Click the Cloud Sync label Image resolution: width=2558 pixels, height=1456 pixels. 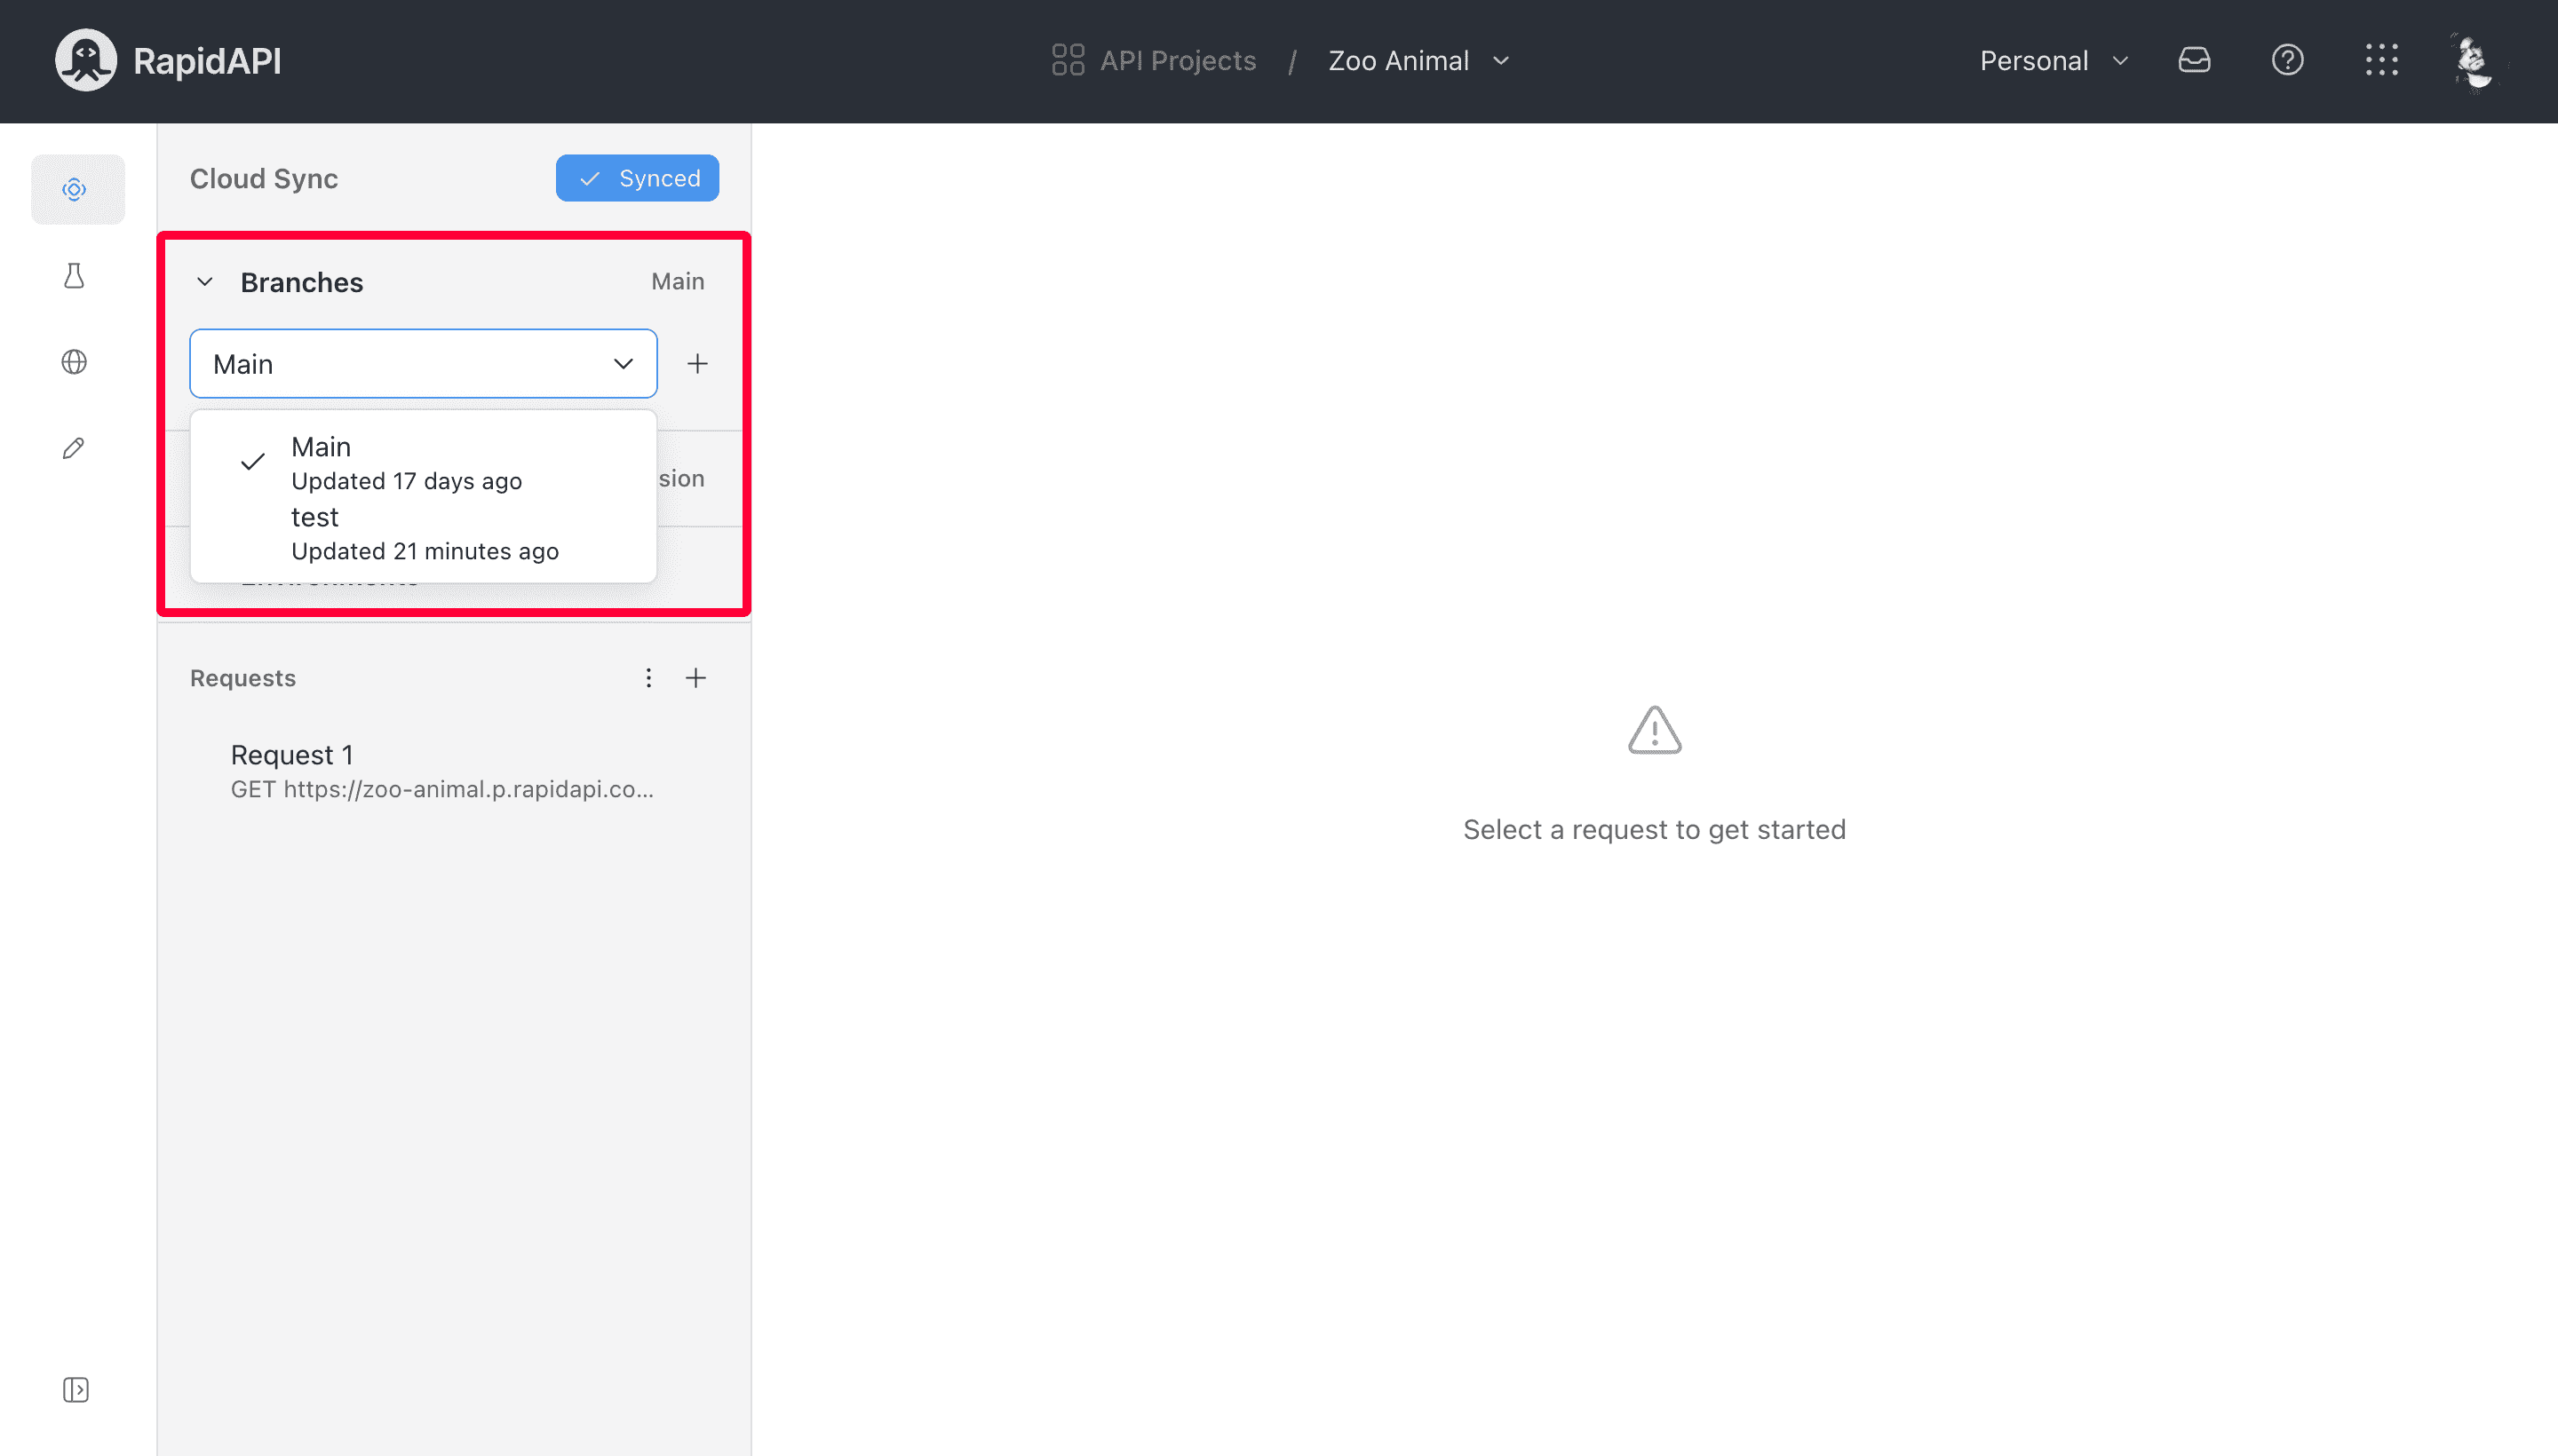264,178
